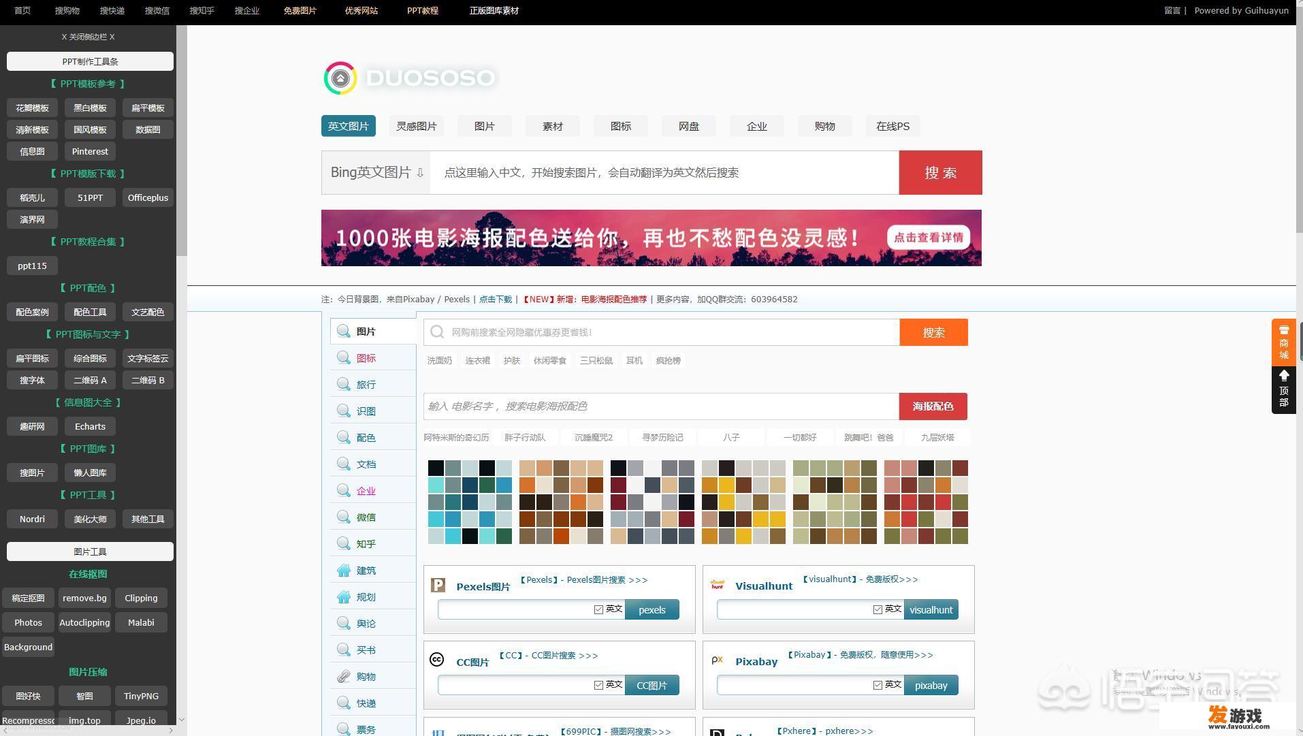
Task: Click the magnifier icon beside 买书 category
Action: tap(344, 650)
